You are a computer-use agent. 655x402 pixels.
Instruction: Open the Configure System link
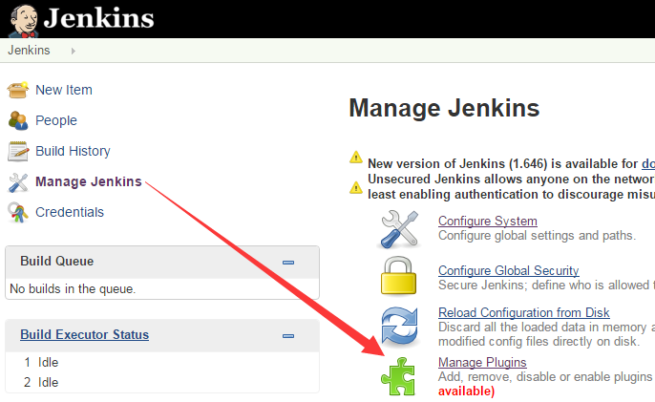[x=488, y=221]
